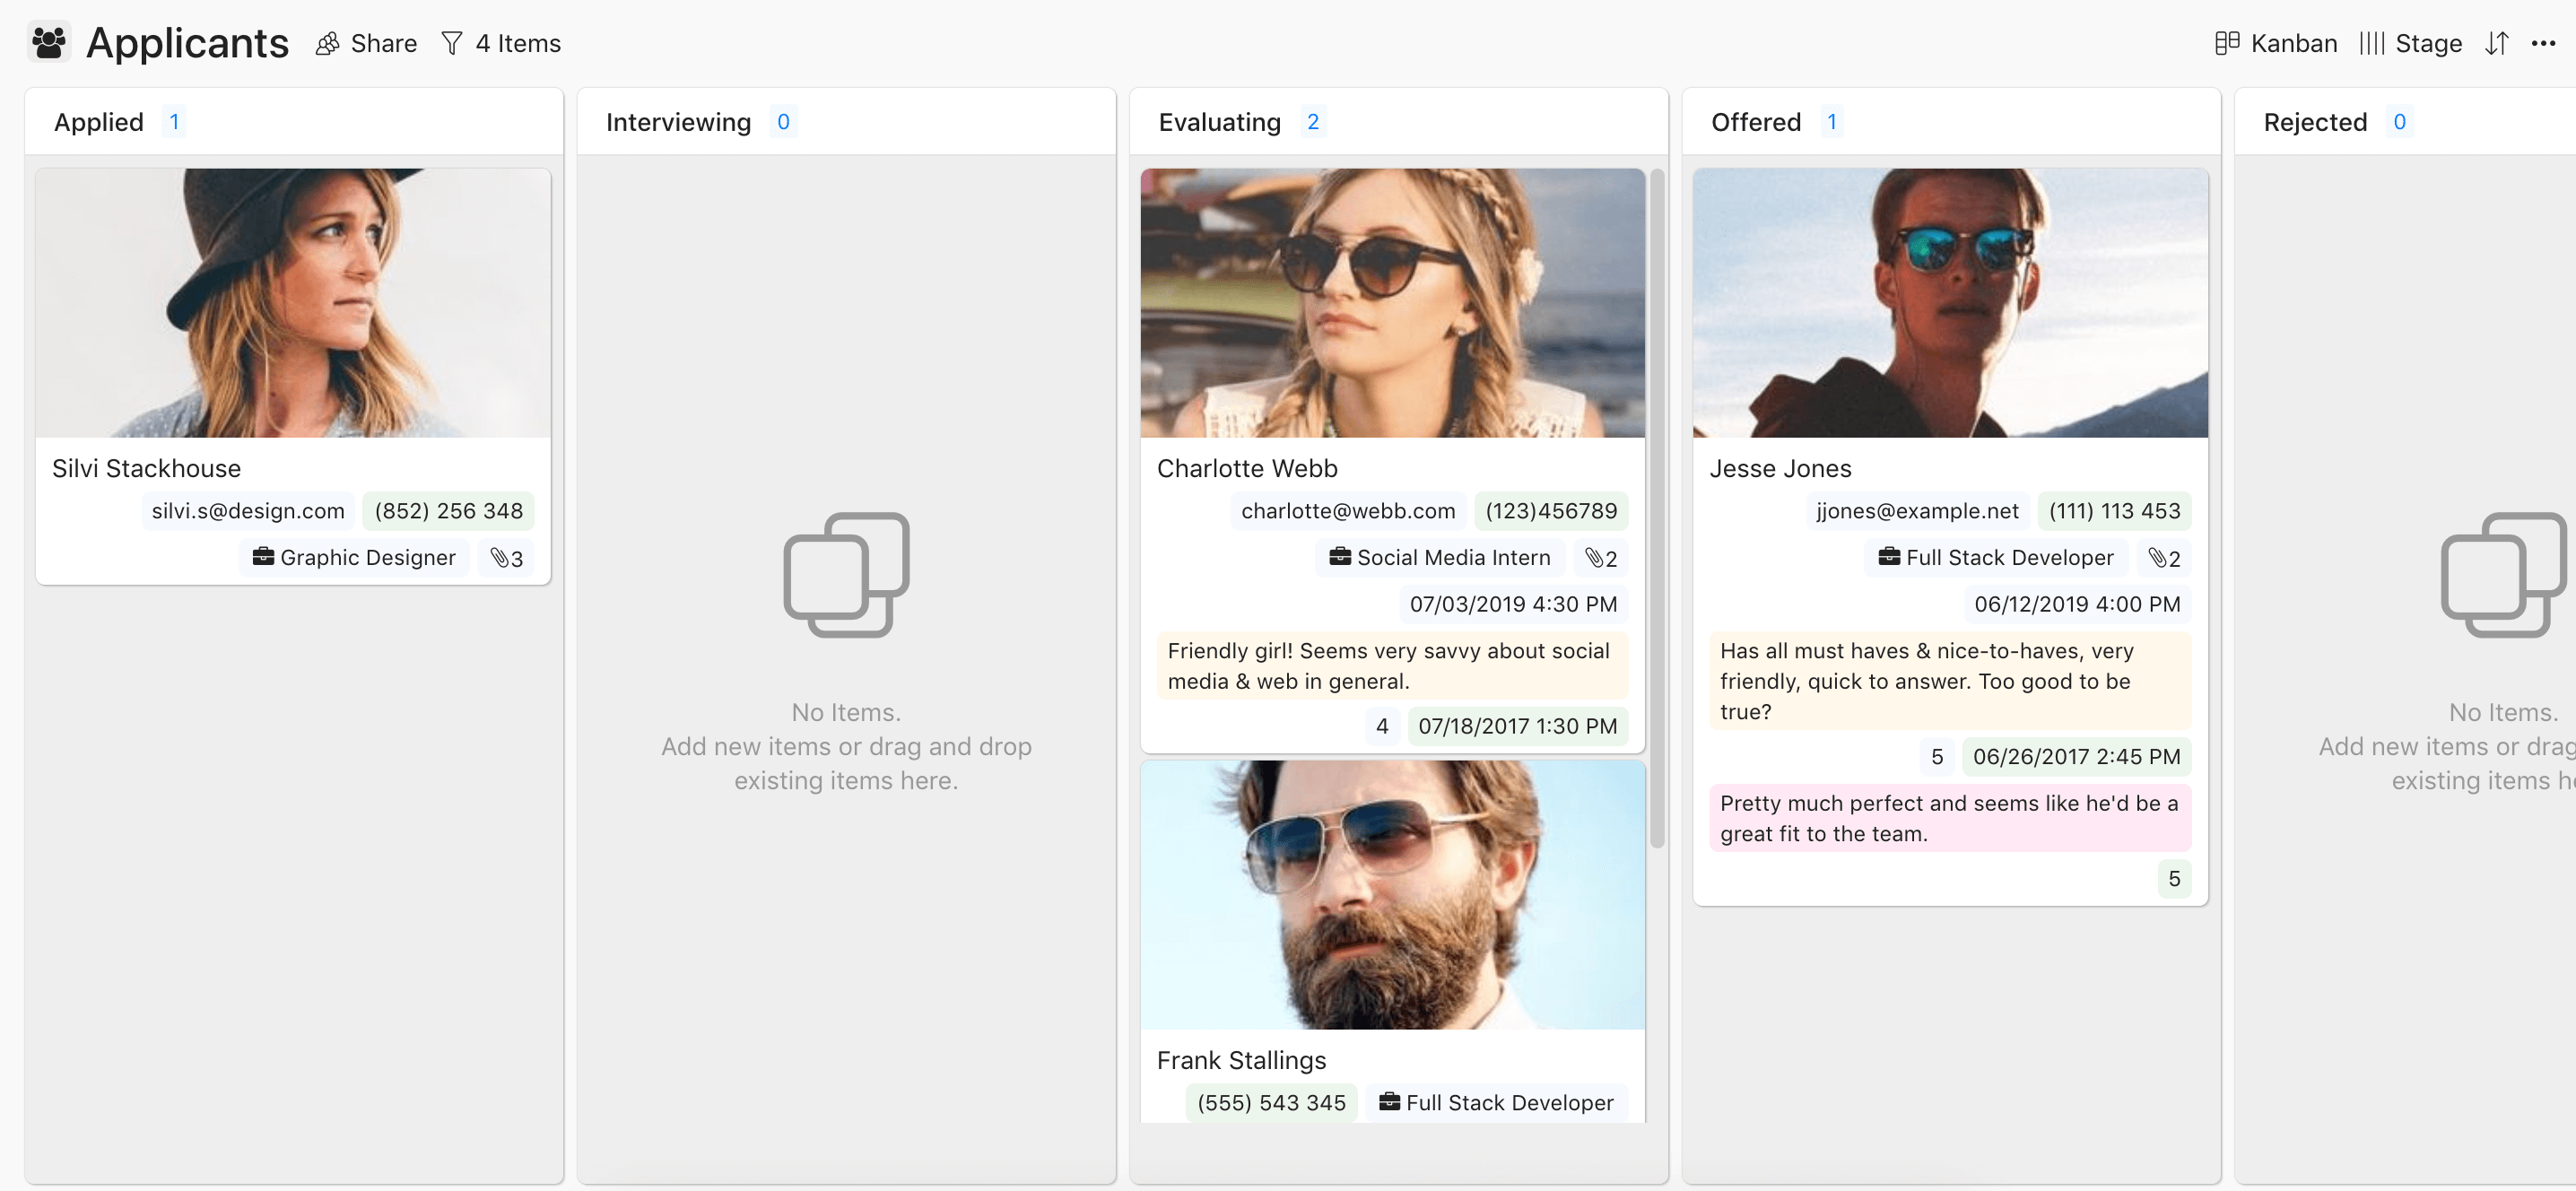The height and width of the screenshot is (1191, 2576).
Task: Click the Evaluating column header
Action: coord(1398,121)
